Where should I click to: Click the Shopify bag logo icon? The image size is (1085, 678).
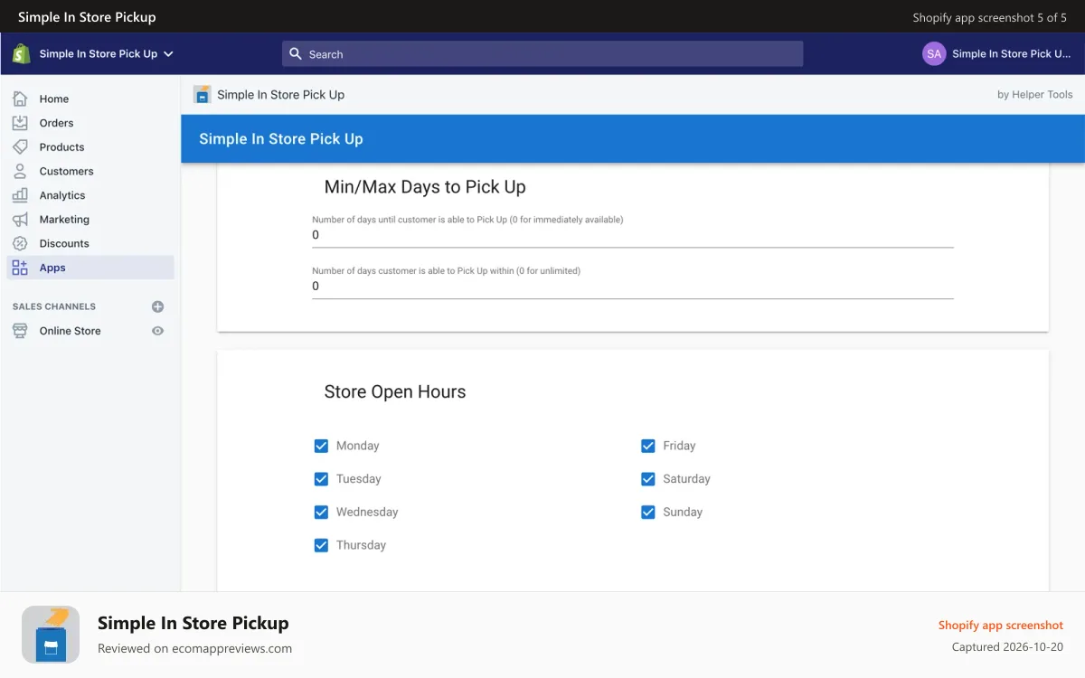(22, 53)
